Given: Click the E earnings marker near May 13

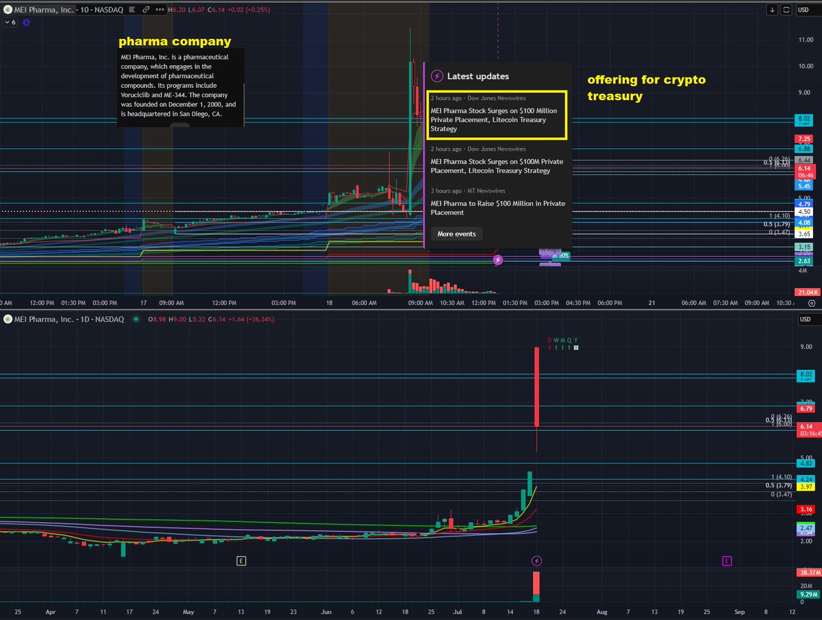Looking at the screenshot, I should tap(241, 560).
